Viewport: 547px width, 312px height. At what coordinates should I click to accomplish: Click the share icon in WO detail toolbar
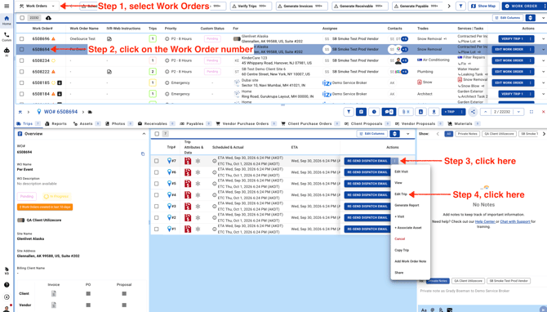(x=473, y=112)
